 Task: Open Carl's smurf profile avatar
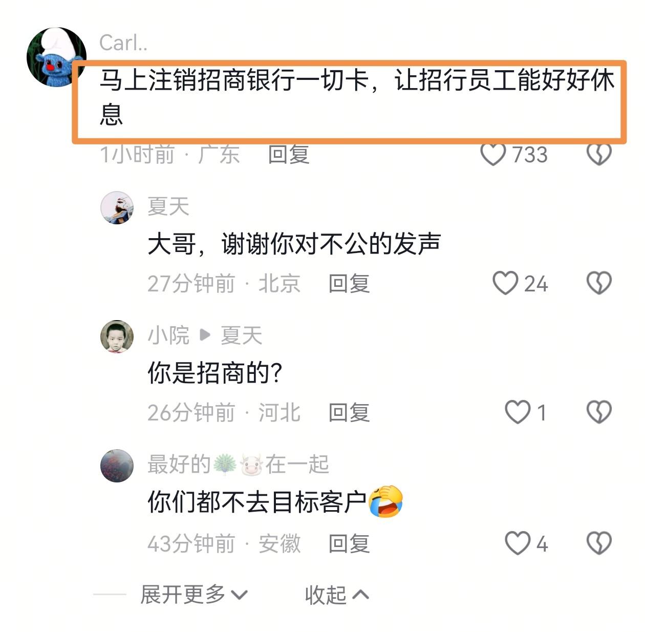tap(56, 57)
